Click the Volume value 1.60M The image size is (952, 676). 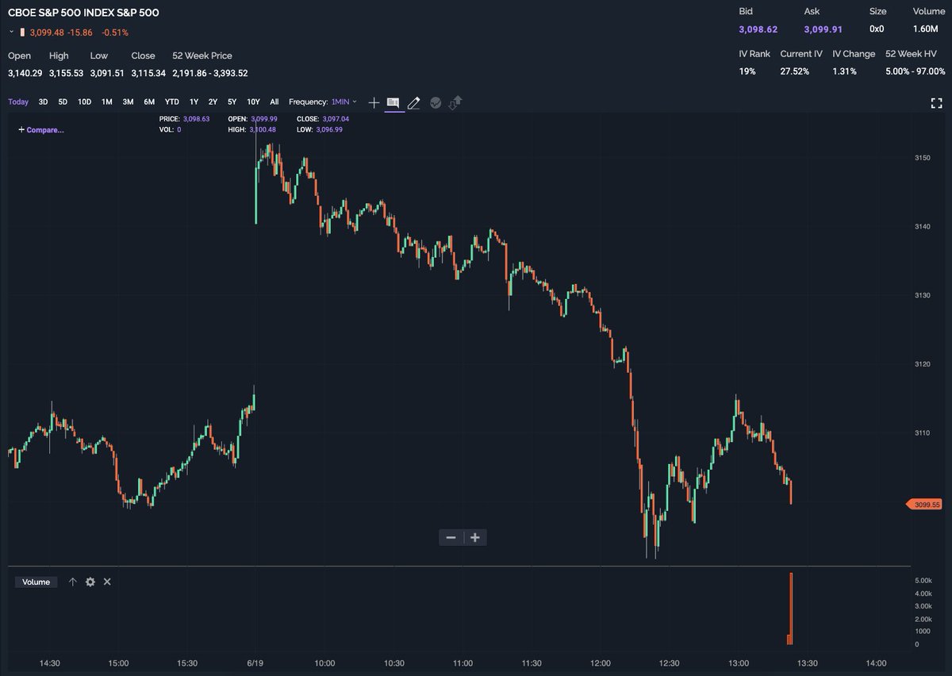coord(927,29)
